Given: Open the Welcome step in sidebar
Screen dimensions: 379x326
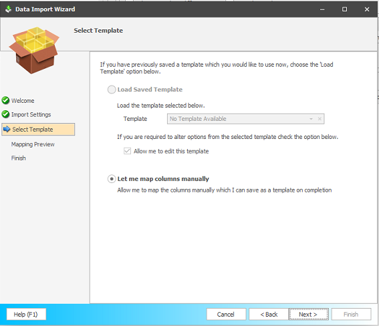Looking at the screenshot, I should point(23,101).
